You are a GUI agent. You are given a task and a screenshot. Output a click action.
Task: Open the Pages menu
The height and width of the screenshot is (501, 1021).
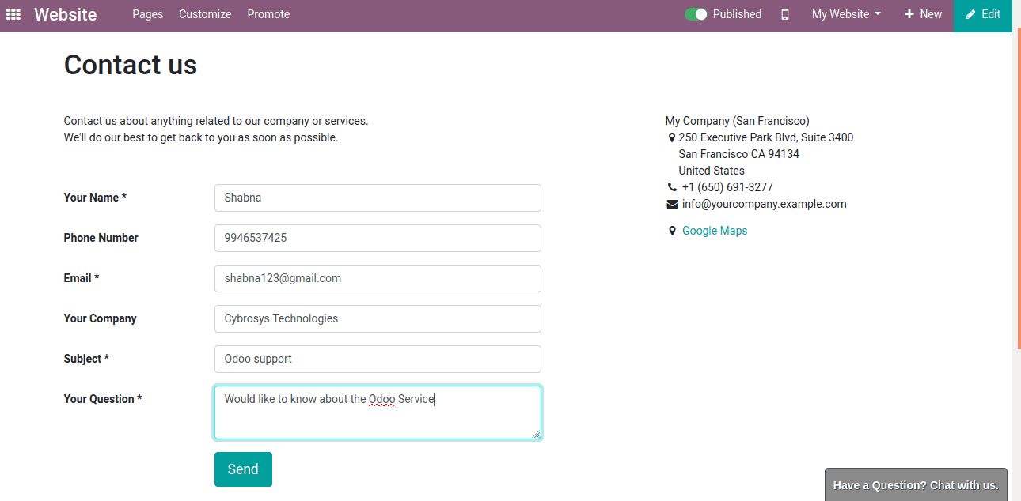[x=148, y=14]
